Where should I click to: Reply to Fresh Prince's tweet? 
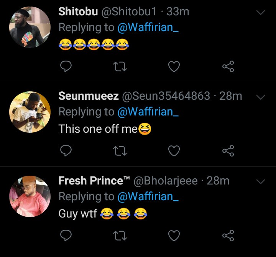pos(66,235)
